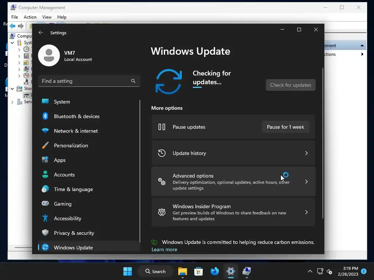Show hidden tray icons chevron
The height and width of the screenshot is (280, 374).
(310, 271)
